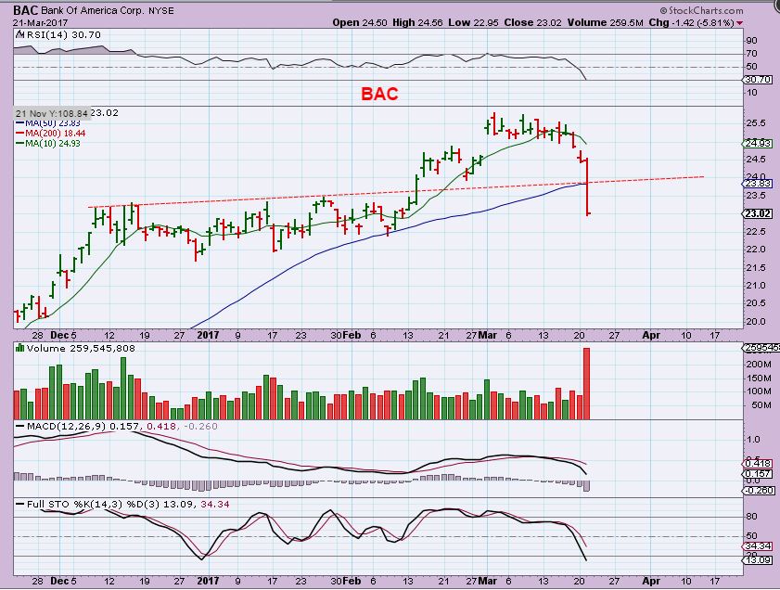
Task: Click the Mar label above the Volume panel
Action: 488,335
